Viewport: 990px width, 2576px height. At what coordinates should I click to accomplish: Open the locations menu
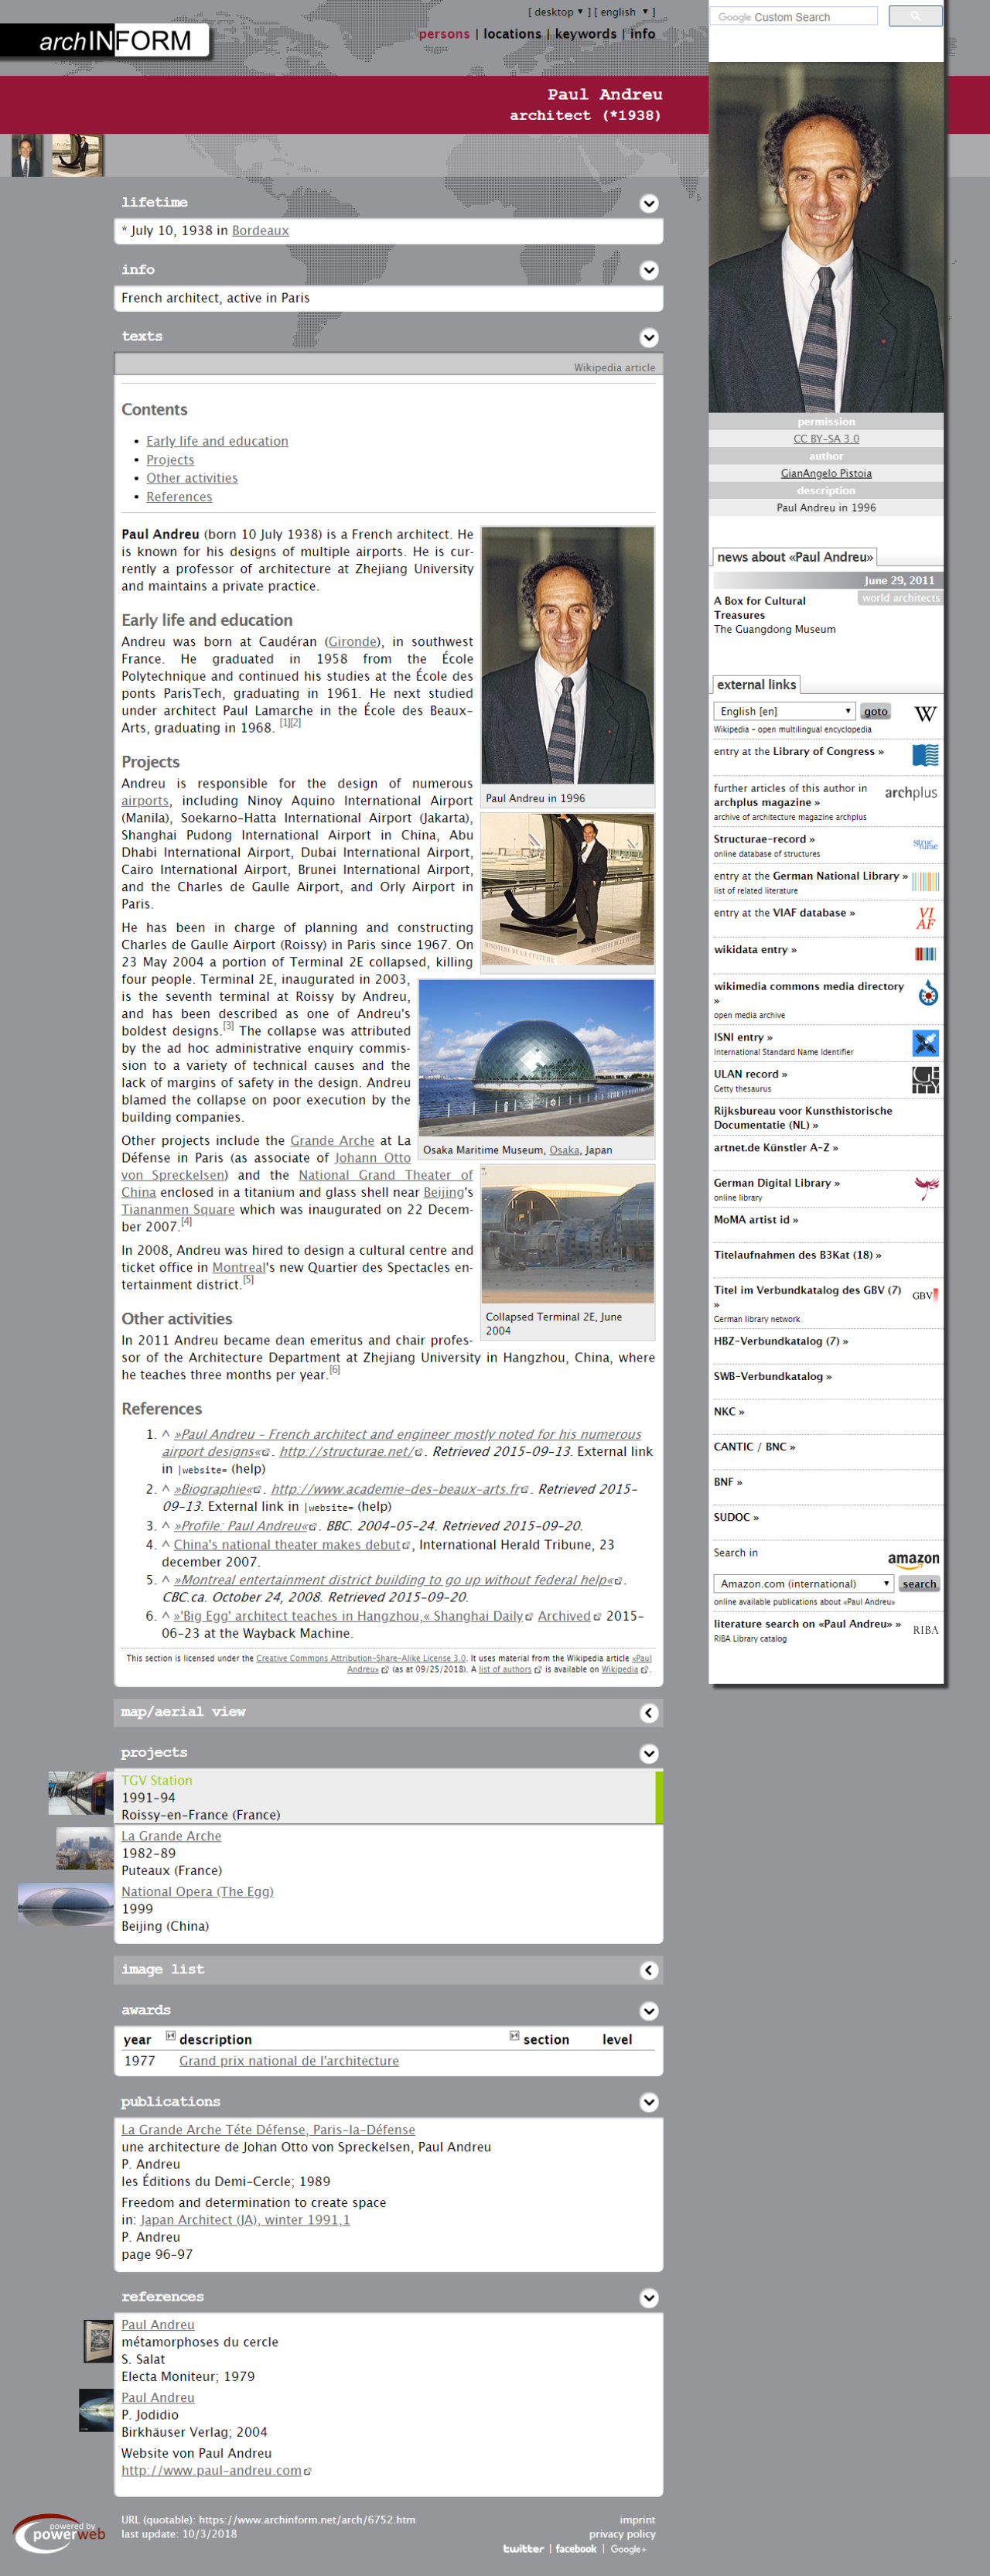tap(512, 34)
